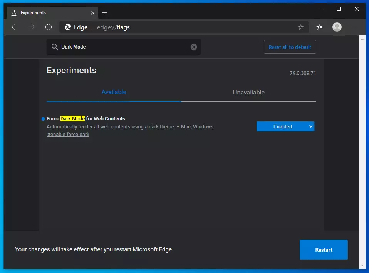Click the Edge logo in address bar
The width and height of the screenshot is (369, 273).
(x=68, y=27)
